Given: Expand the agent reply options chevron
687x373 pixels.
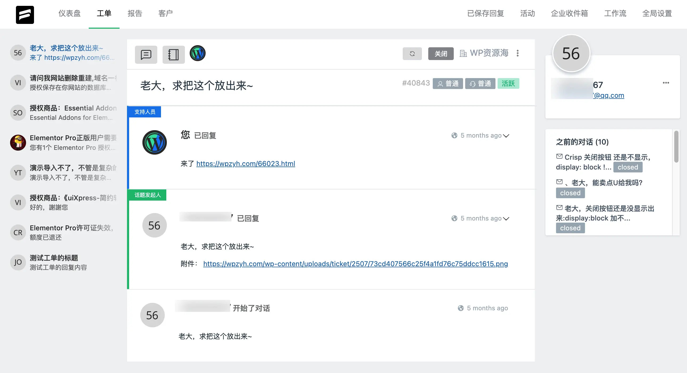Looking at the screenshot, I should point(506,136).
